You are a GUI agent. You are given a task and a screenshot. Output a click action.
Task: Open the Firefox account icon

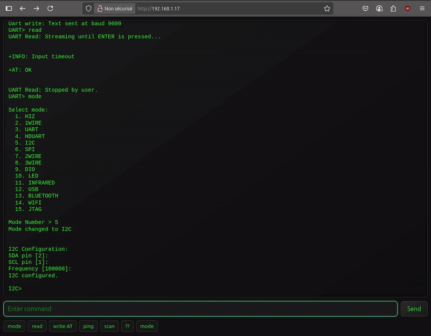tap(379, 9)
